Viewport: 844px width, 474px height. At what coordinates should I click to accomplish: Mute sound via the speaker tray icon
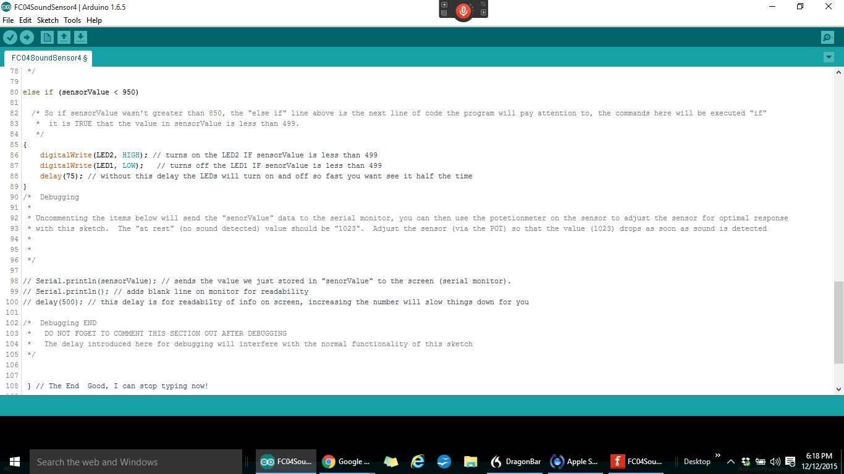pos(775,461)
